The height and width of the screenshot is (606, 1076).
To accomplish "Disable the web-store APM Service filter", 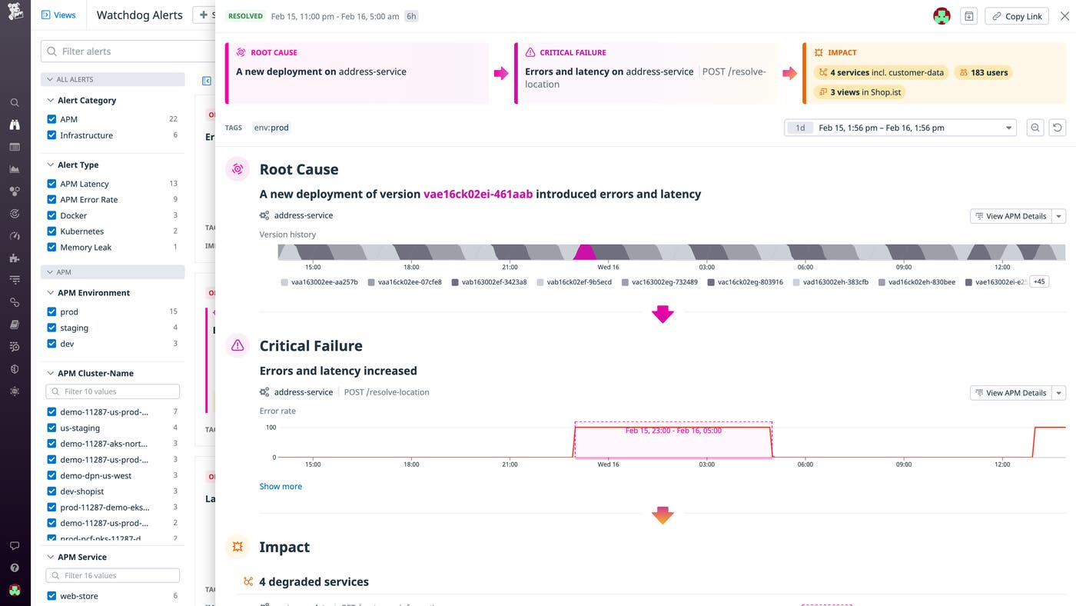I will pos(51,595).
